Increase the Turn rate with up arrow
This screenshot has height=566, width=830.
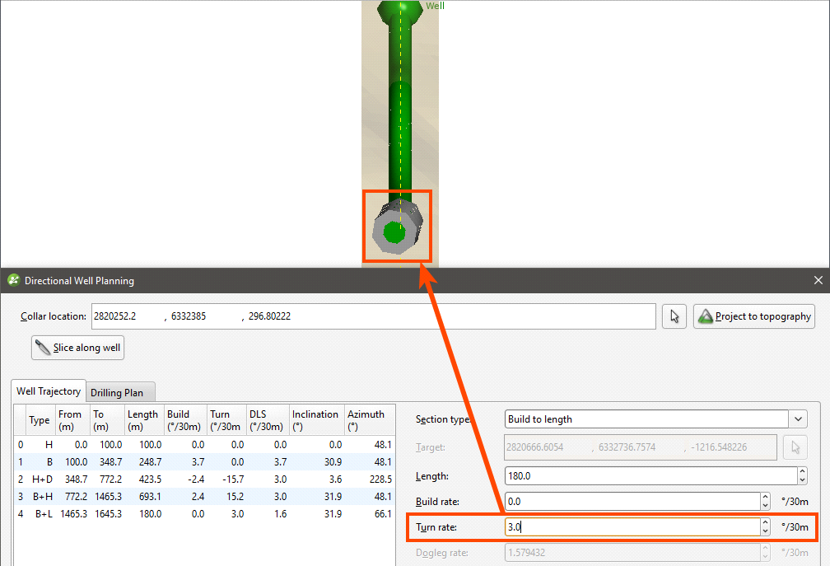(765, 522)
